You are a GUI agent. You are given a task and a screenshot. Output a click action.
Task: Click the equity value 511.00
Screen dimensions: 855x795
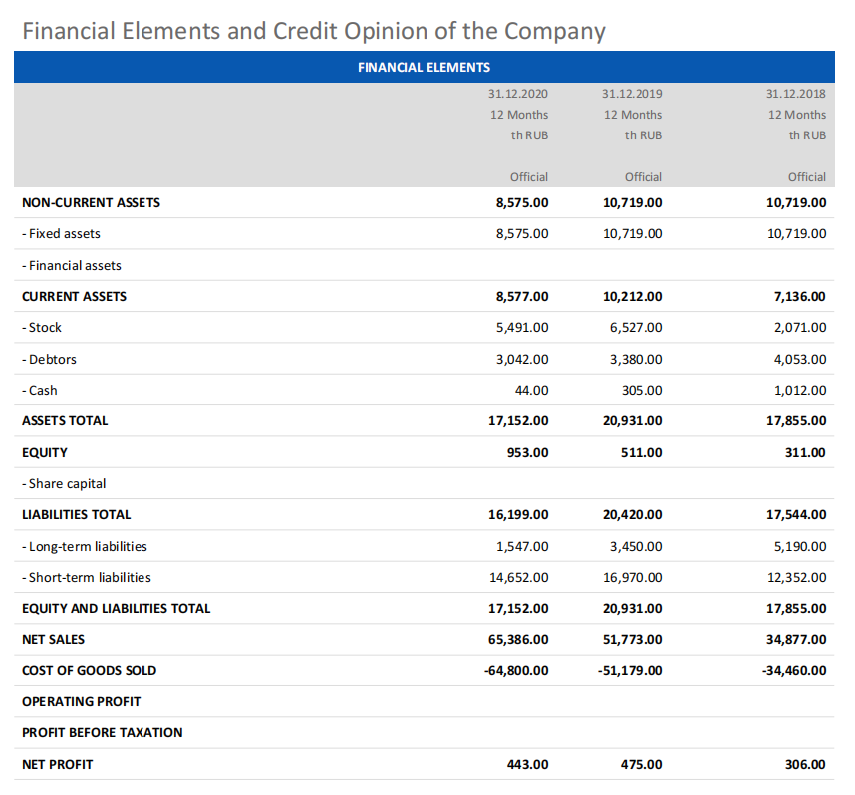[x=642, y=453]
